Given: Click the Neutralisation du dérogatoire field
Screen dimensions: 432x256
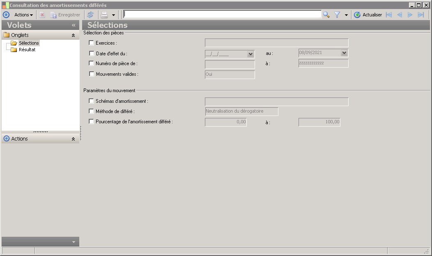Looking at the screenshot, I should (x=241, y=111).
